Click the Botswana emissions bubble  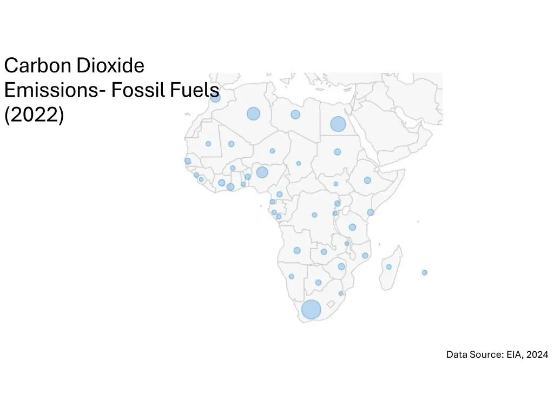tap(318, 283)
